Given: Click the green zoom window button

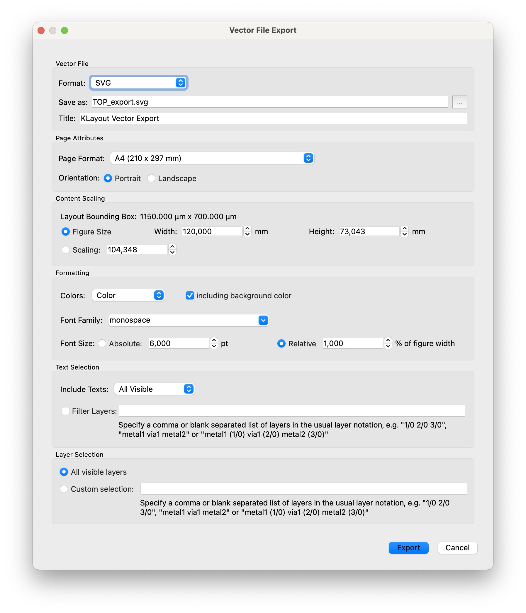Looking at the screenshot, I should 65,30.
